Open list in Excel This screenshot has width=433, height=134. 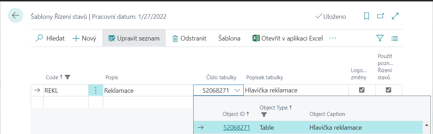(288, 38)
